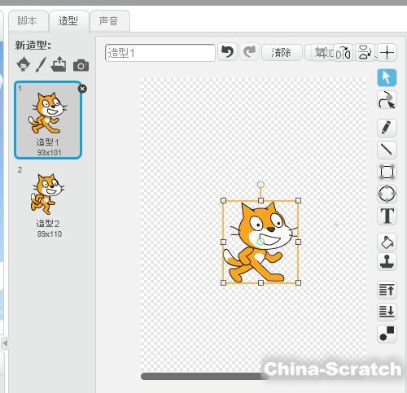
Task: Select the Text tool
Action: tap(387, 216)
